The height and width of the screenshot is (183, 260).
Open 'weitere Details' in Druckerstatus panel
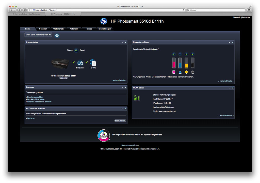(x=118, y=80)
